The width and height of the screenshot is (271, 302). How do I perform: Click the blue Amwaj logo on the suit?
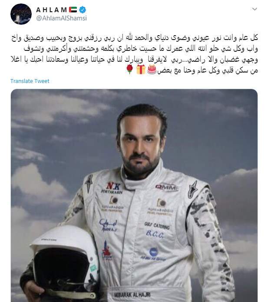coord(109,225)
